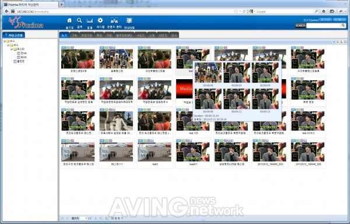
Task: Click the browser back arrow button
Action: (6, 11)
